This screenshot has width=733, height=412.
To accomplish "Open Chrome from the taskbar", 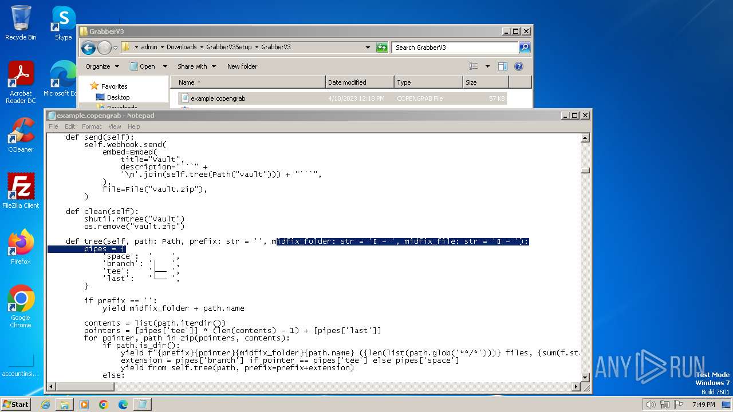I will click(104, 405).
